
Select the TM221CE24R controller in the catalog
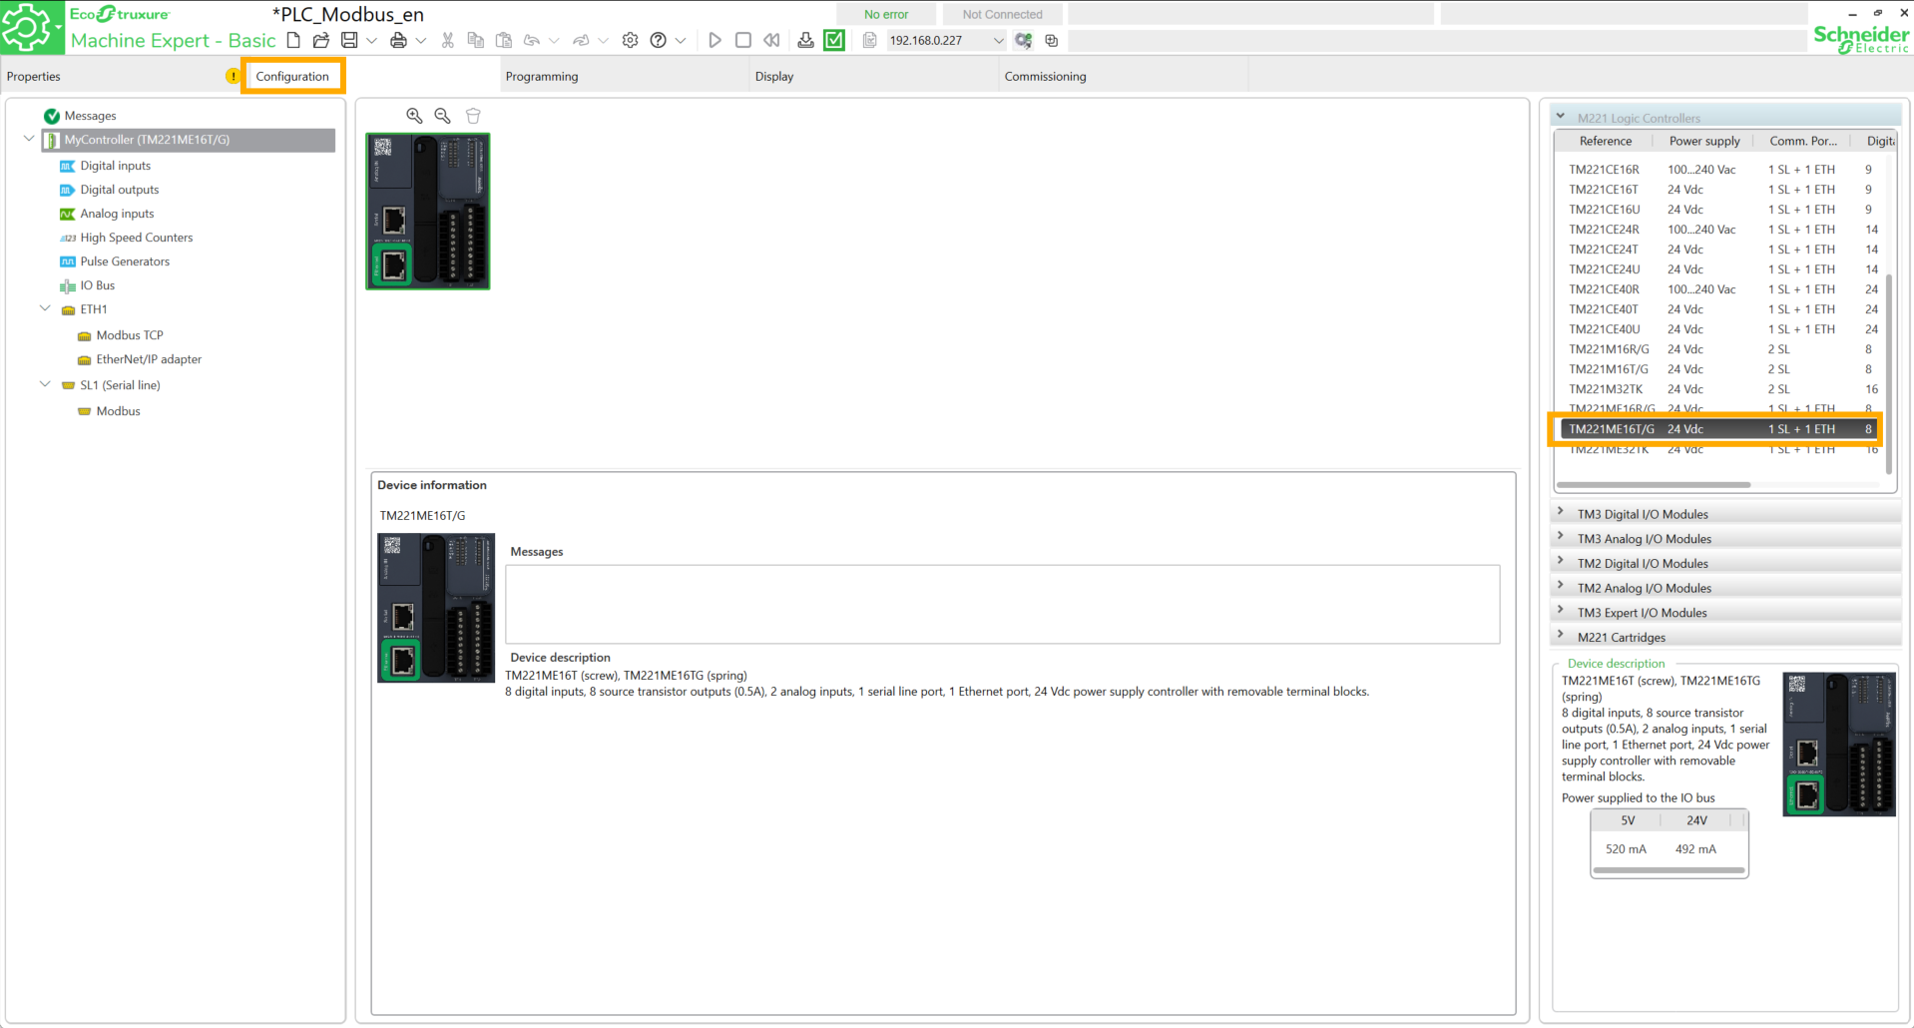(x=1604, y=230)
